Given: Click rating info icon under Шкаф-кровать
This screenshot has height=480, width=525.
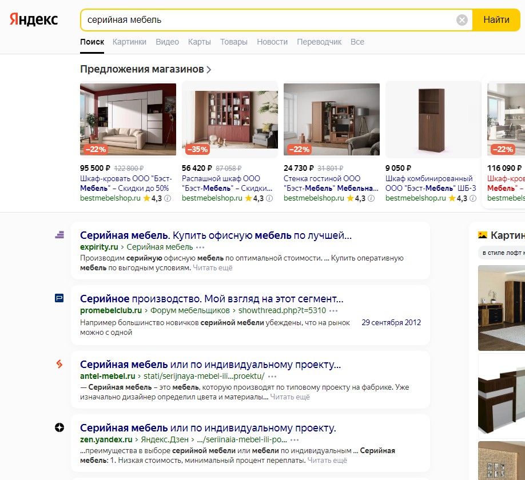Looking at the screenshot, I should coord(168,198).
